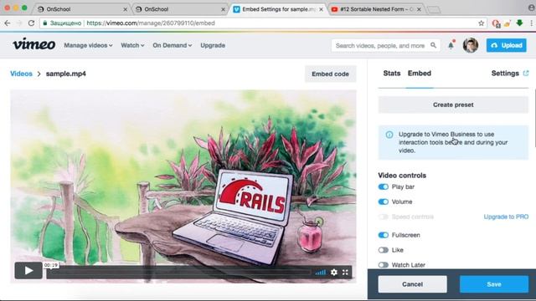536x301 pixels.
Task: Expand Manage videos dropdown
Action: (x=88, y=45)
